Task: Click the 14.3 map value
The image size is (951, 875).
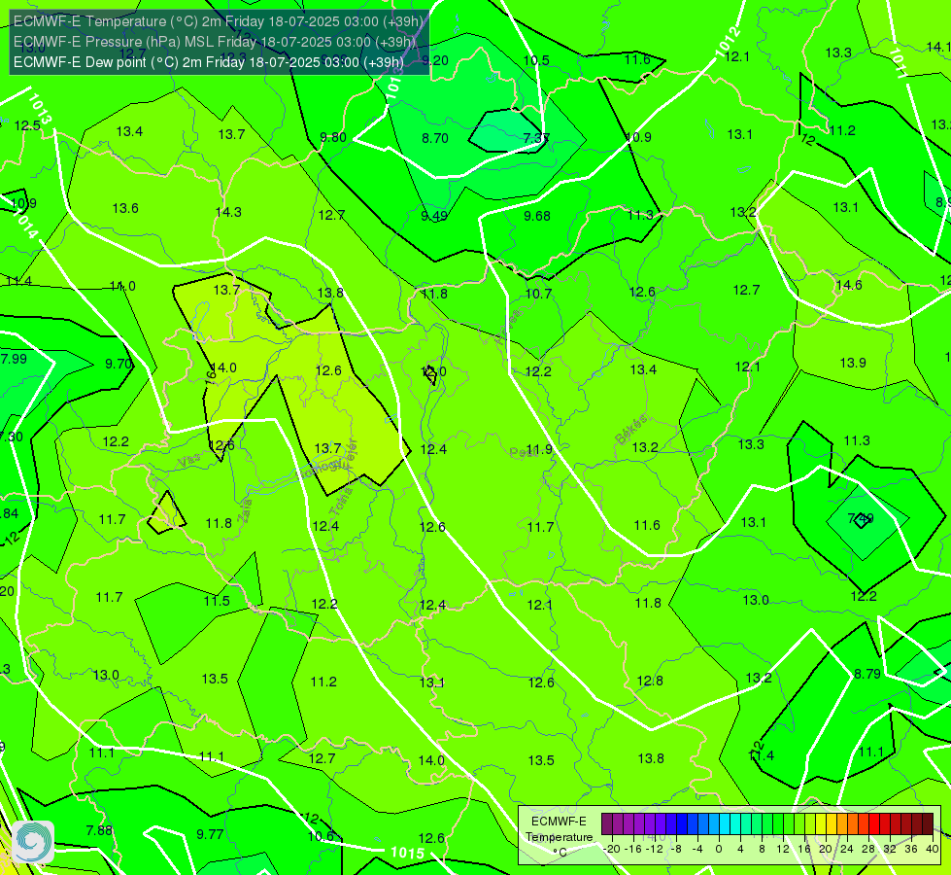Action: [x=228, y=212]
